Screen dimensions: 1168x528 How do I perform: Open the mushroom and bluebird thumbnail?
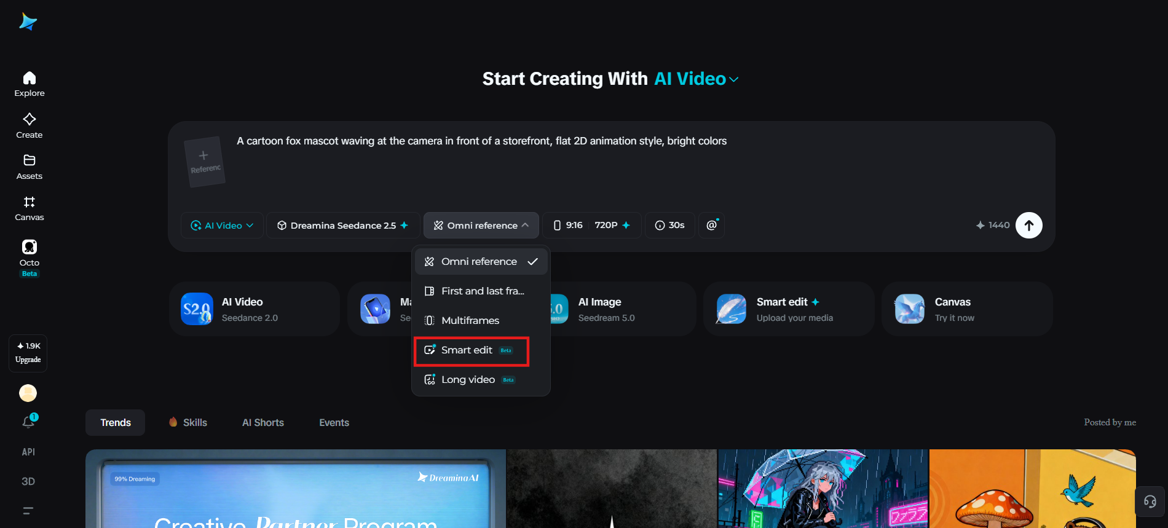click(1032, 489)
